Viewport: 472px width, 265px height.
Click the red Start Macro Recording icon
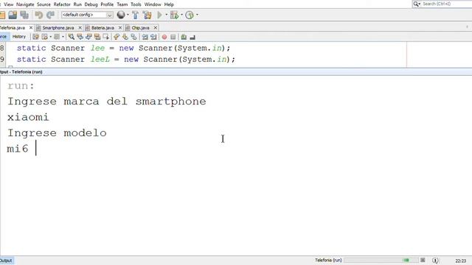point(164,37)
